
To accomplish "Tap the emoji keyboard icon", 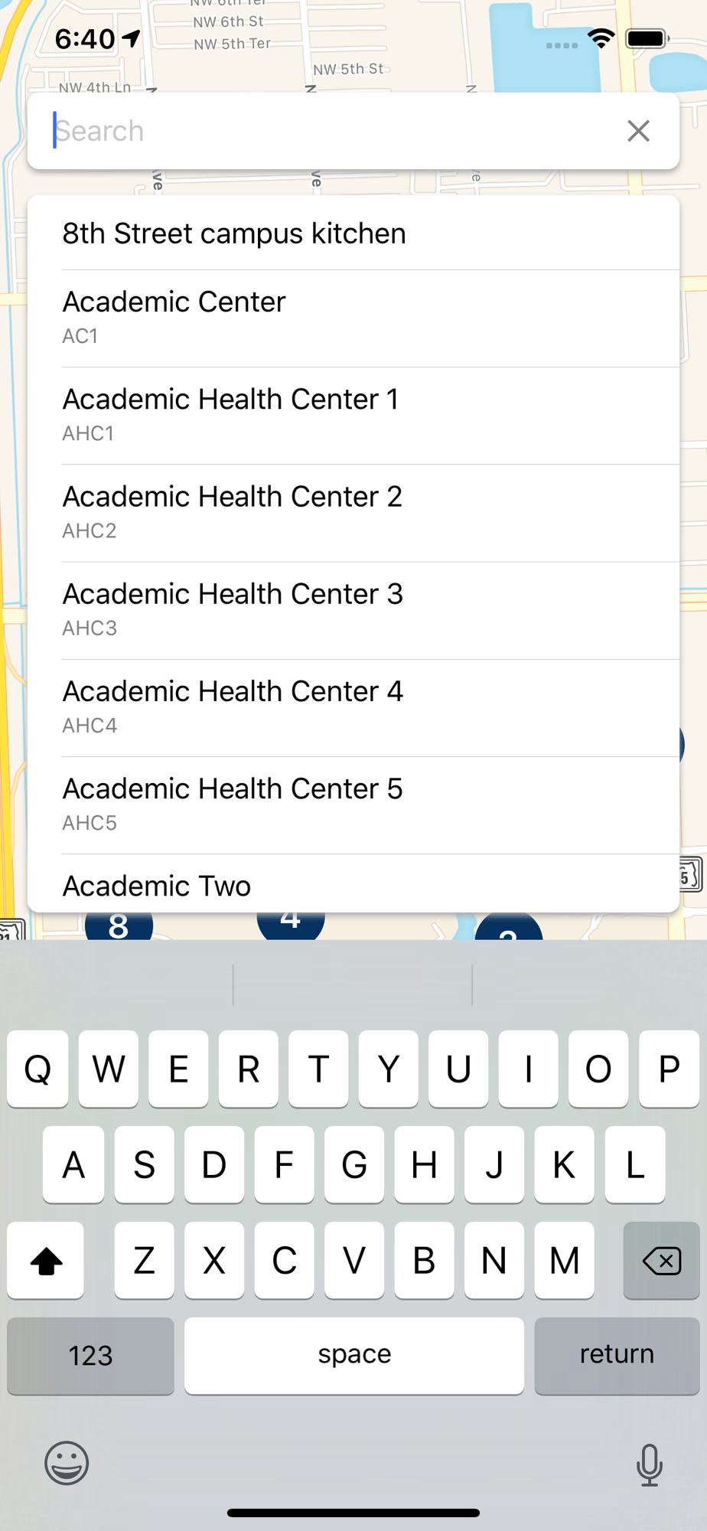I will tap(67, 1463).
